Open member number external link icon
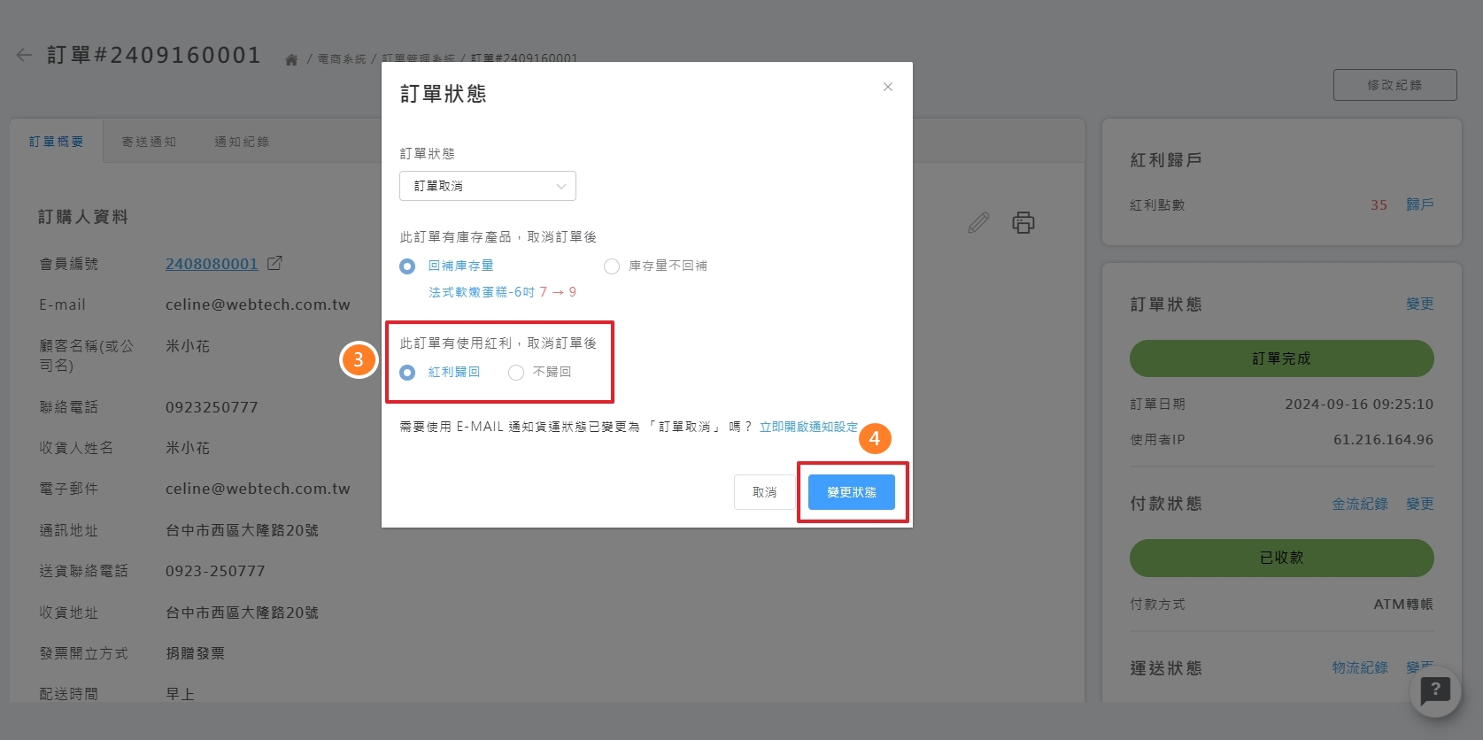 [274, 263]
